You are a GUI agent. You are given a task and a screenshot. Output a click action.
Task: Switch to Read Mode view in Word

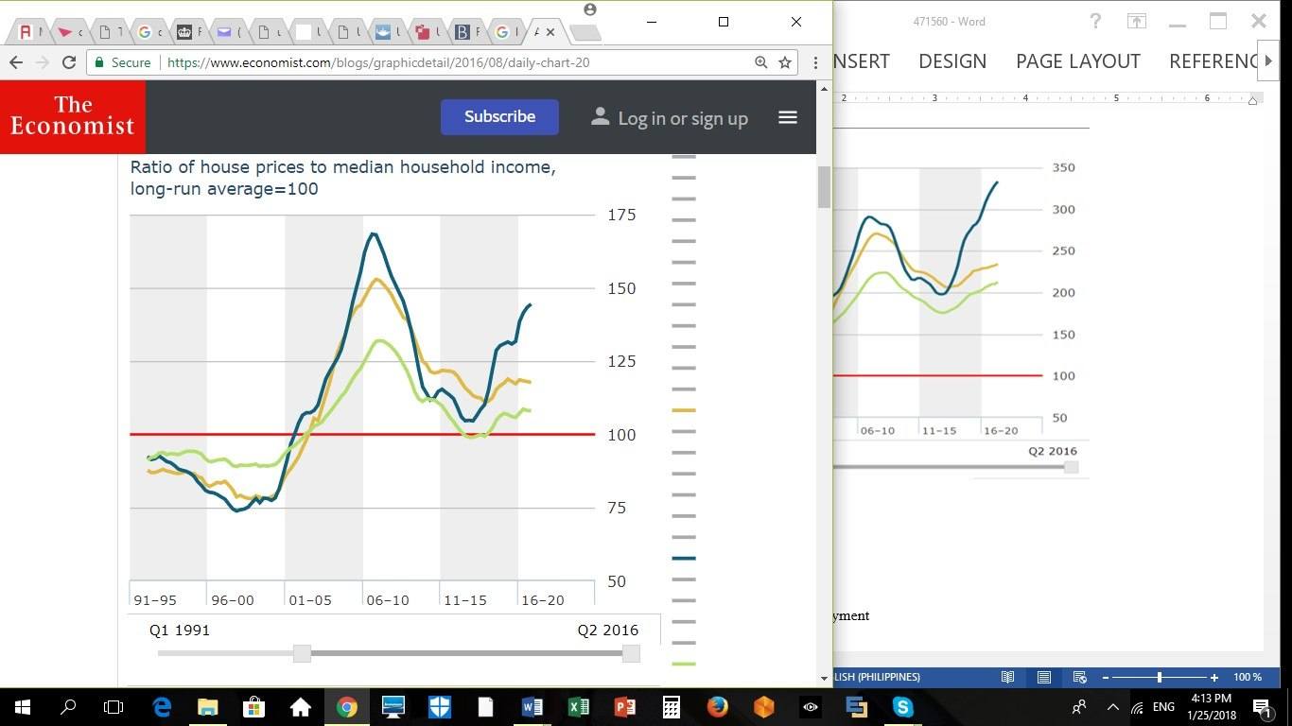pyautogui.click(x=1008, y=677)
